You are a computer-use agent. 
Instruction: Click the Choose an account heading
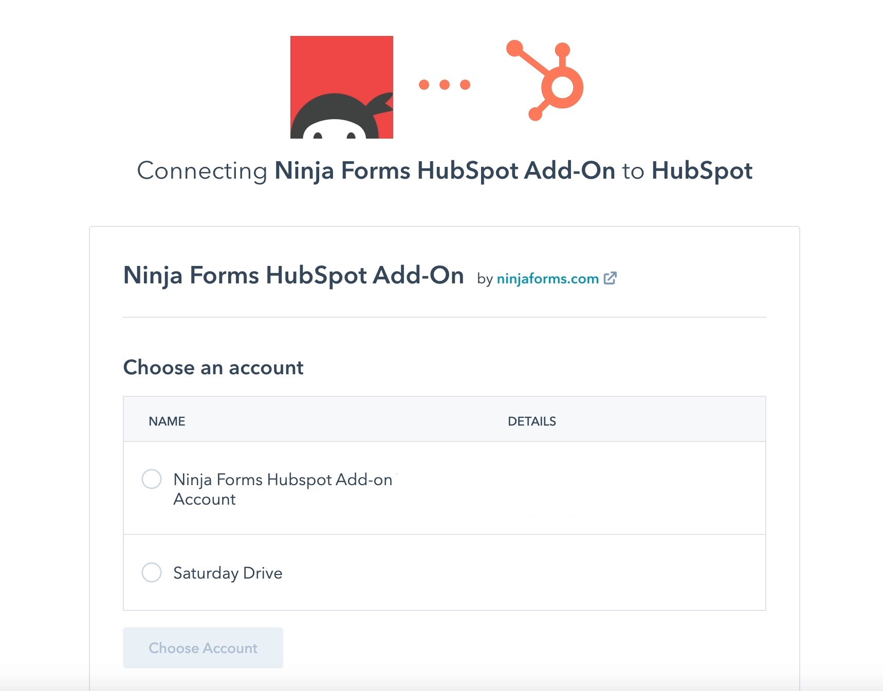pyautogui.click(x=213, y=368)
